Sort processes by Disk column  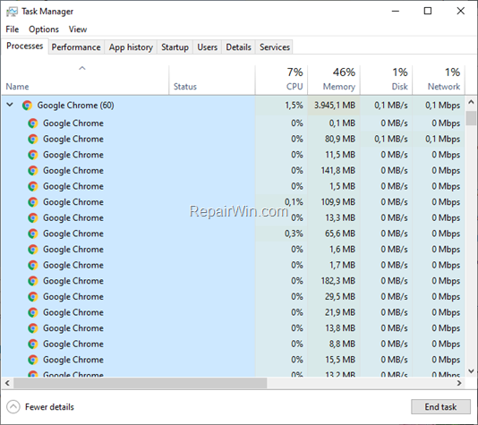pyautogui.click(x=386, y=80)
